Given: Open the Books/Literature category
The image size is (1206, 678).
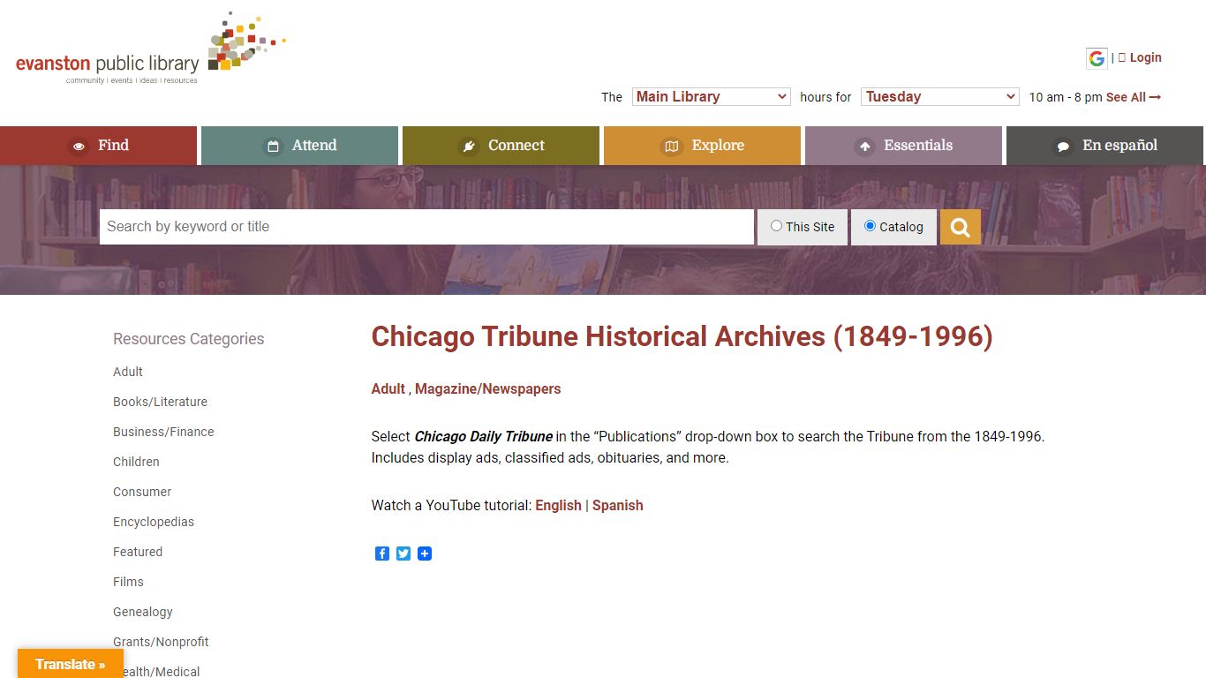Looking at the screenshot, I should click(x=160, y=402).
